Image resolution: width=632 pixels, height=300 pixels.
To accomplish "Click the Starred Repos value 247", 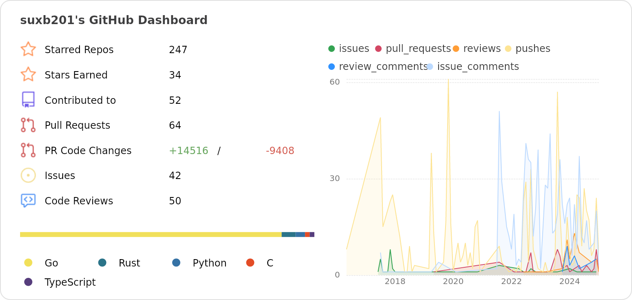I will click(178, 50).
